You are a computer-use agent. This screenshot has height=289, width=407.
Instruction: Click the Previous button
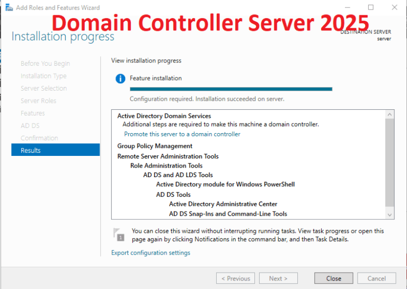click(235, 278)
